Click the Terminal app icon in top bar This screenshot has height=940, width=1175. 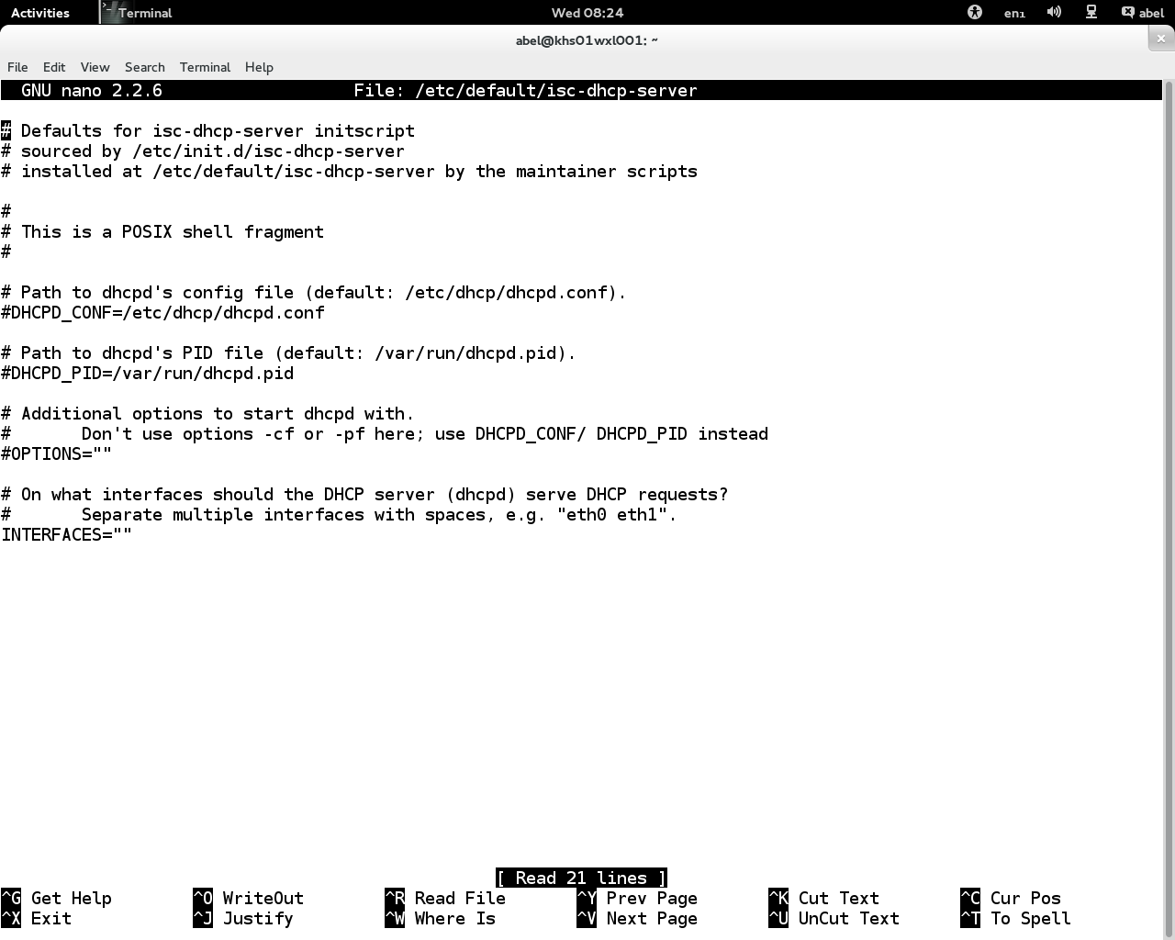[137, 13]
